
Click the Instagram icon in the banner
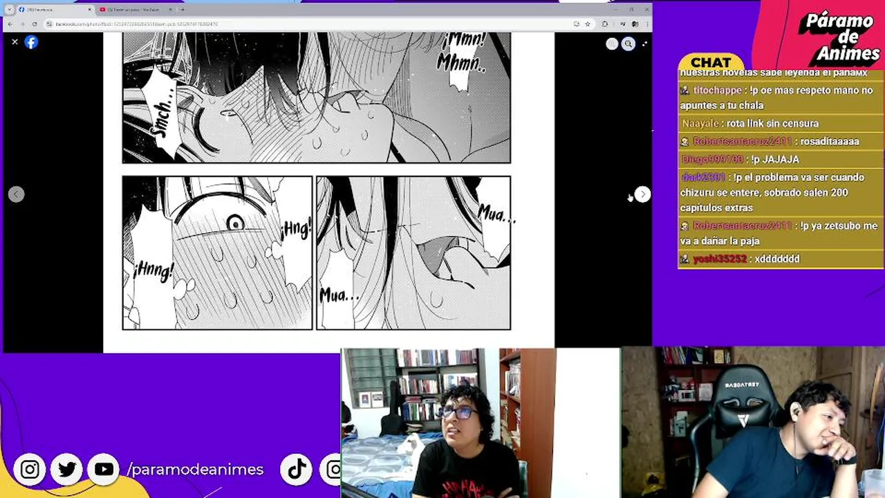pyautogui.click(x=30, y=470)
